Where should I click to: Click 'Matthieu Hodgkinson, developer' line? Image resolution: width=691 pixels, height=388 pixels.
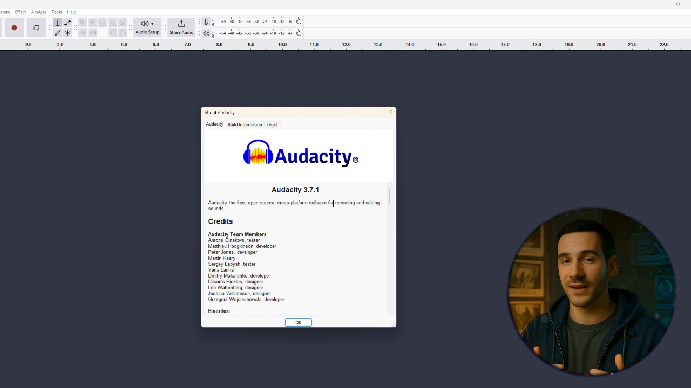point(242,246)
